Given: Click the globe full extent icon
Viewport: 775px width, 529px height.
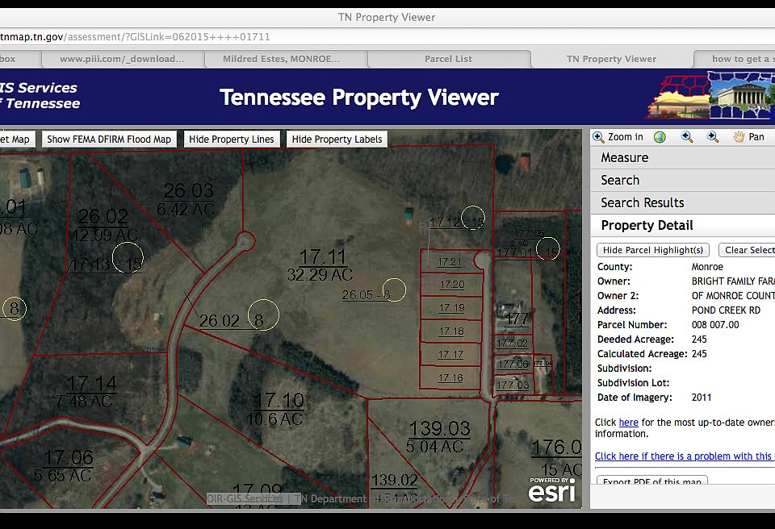Looking at the screenshot, I should click(660, 137).
